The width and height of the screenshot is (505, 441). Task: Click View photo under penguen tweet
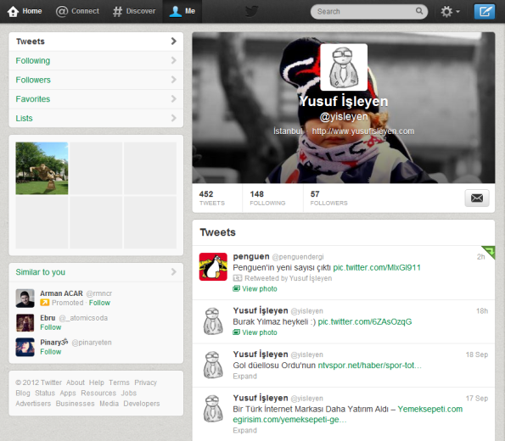259,288
